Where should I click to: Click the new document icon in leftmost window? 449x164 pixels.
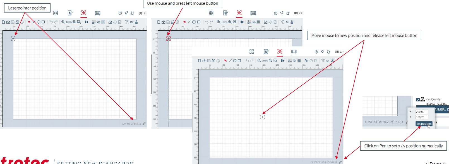3,22
